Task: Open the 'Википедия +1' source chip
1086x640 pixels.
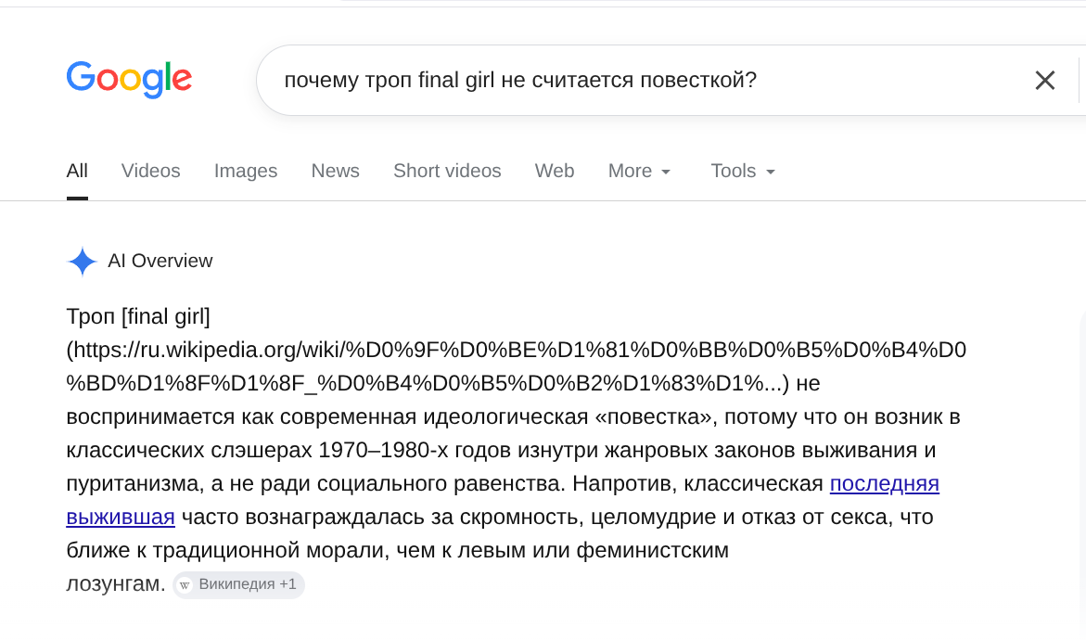Action: coord(238,584)
